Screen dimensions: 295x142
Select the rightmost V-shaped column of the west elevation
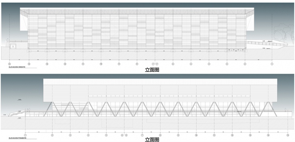point(268,109)
